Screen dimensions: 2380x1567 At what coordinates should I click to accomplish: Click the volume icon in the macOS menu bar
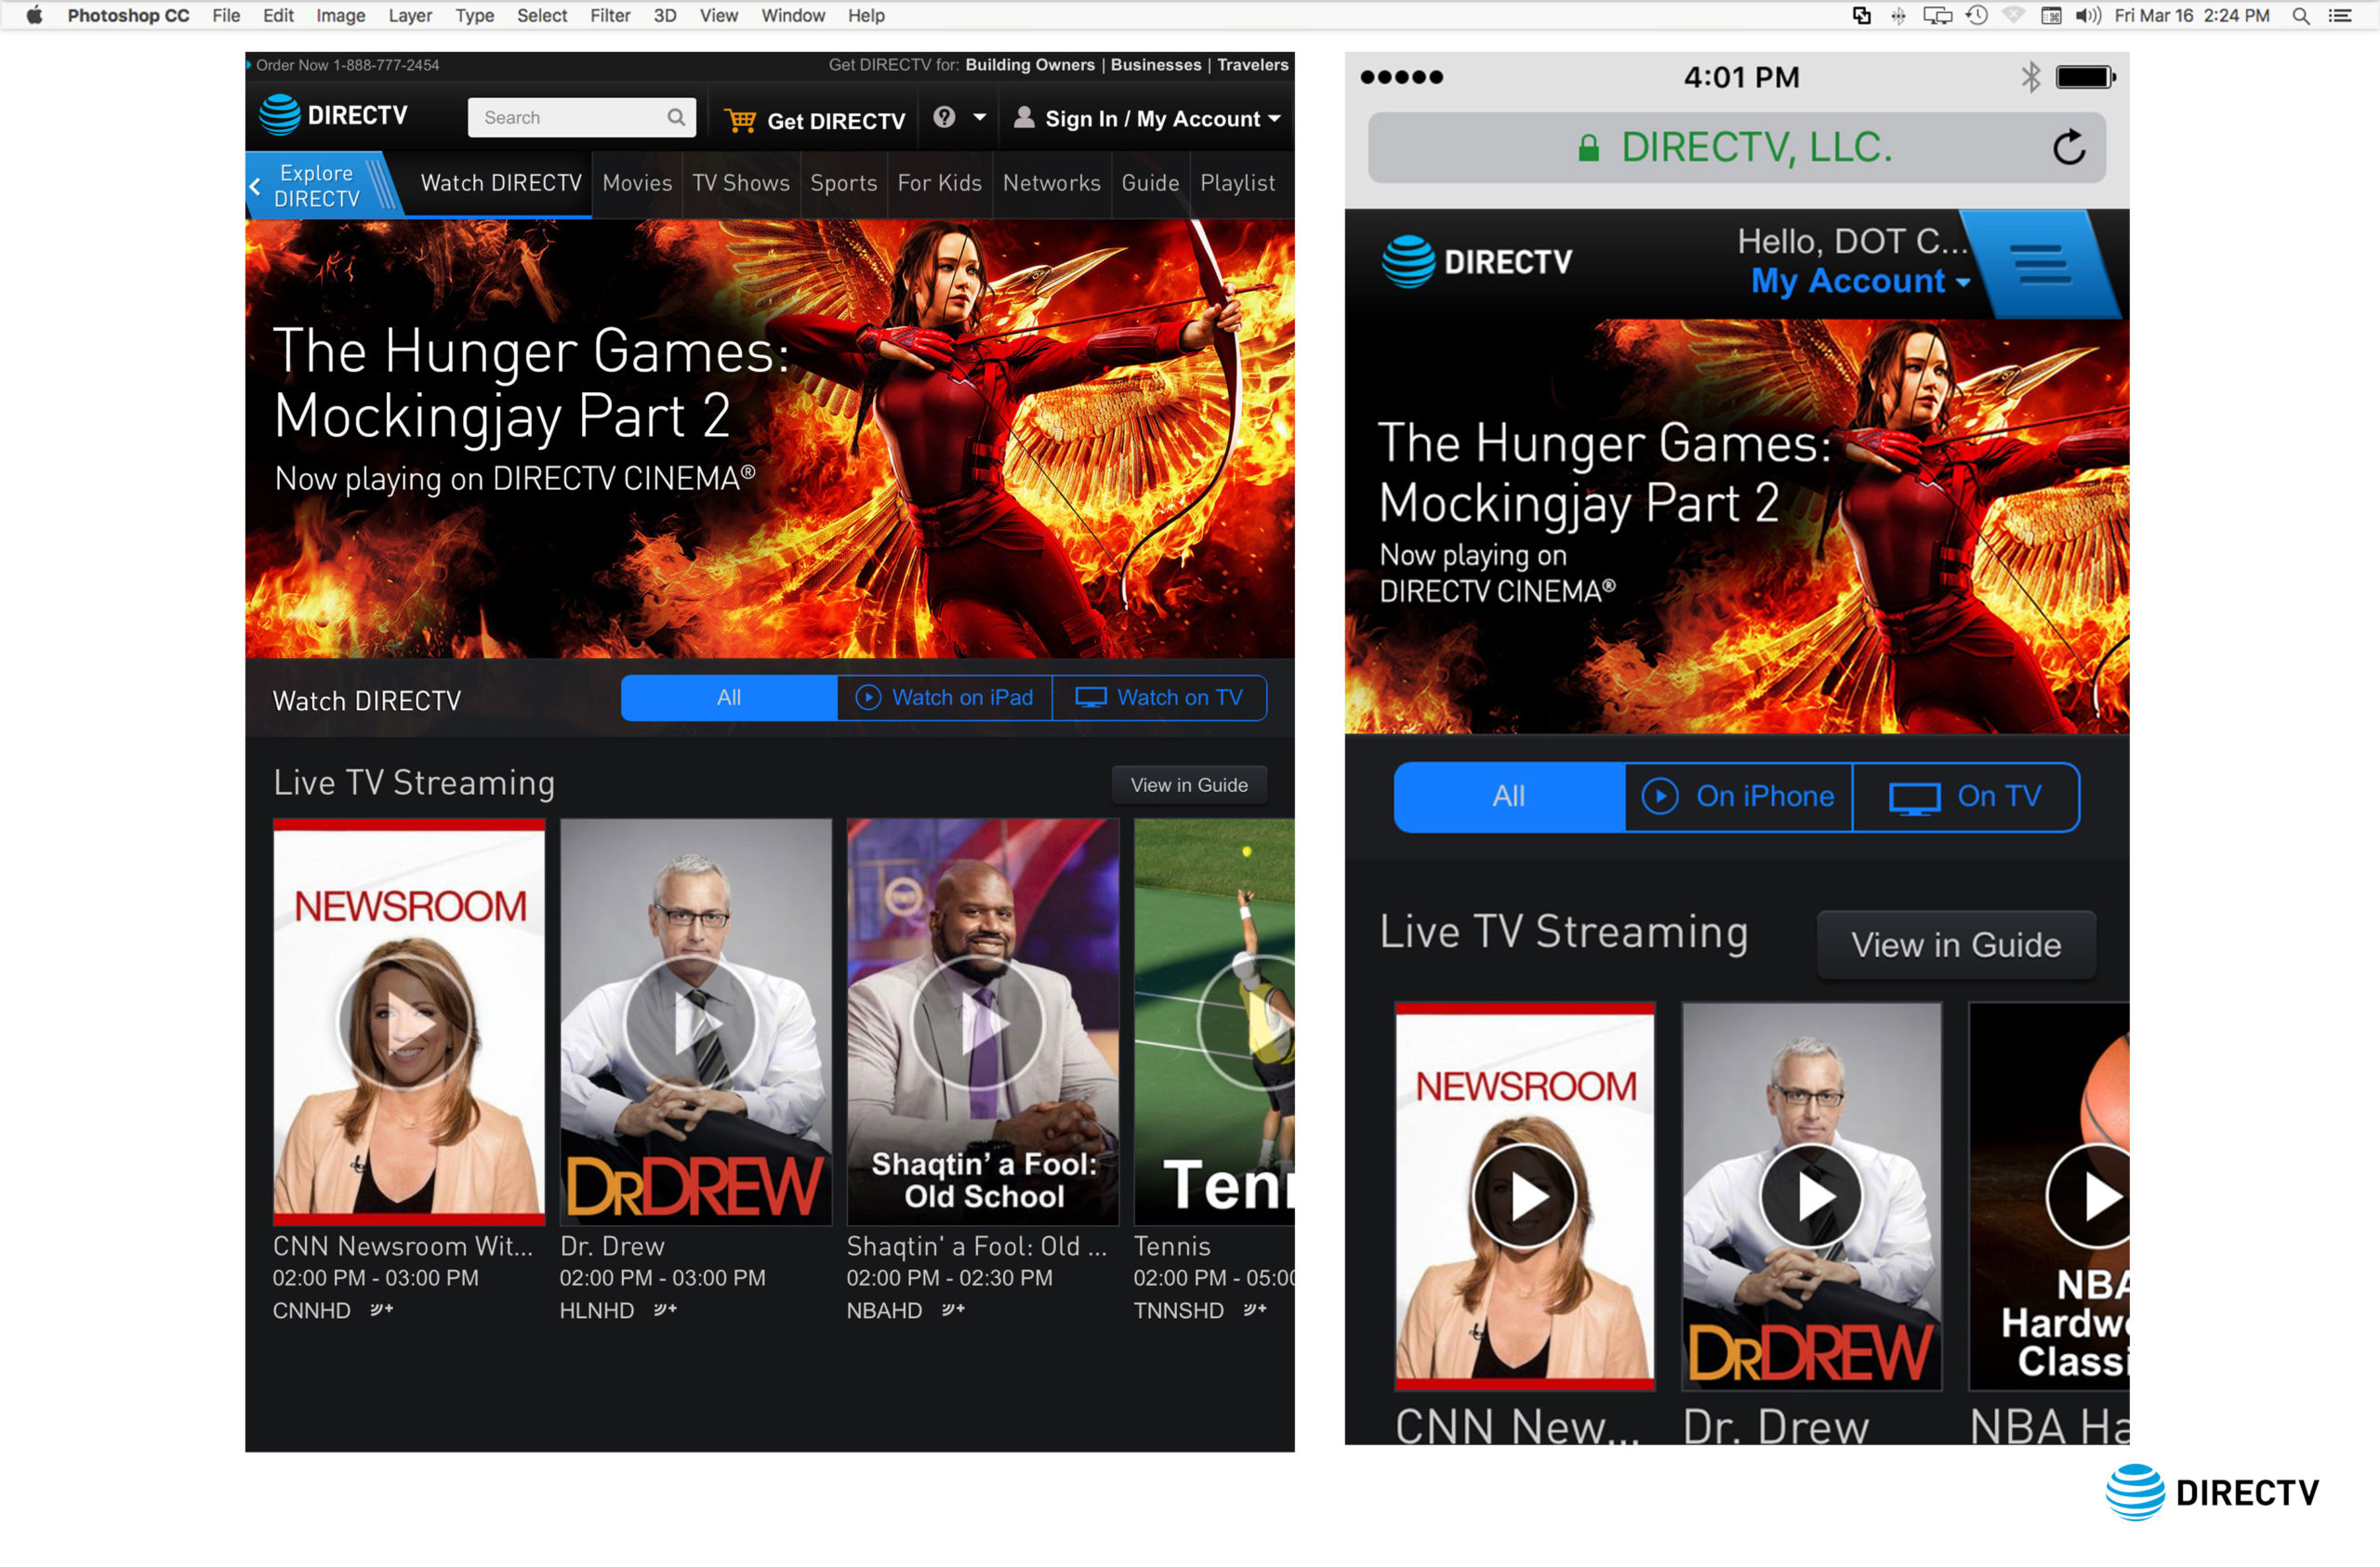click(x=2088, y=15)
